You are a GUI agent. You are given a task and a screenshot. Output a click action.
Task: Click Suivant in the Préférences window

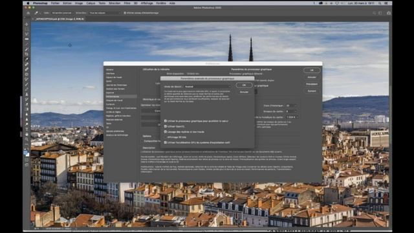click(312, 91)
